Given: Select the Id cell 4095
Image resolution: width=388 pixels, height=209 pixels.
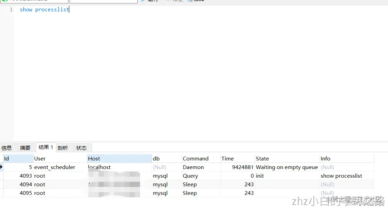Looking at the screenshot, I should (x=18, y=193).
